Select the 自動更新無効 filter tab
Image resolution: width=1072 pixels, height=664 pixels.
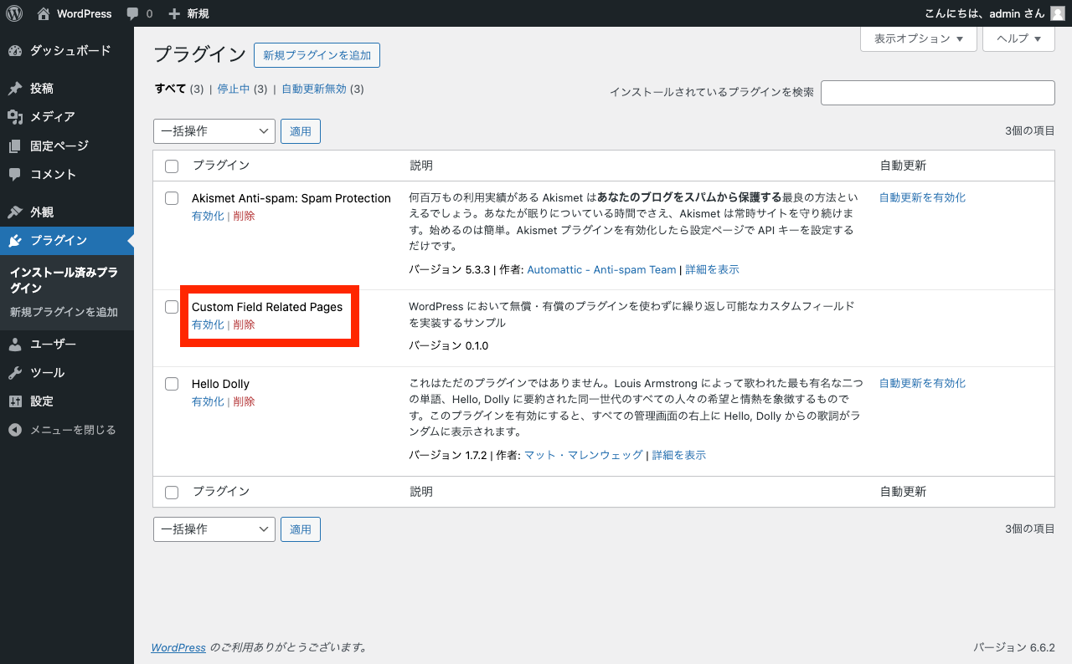pyautogui.click(x=314, y=89)
